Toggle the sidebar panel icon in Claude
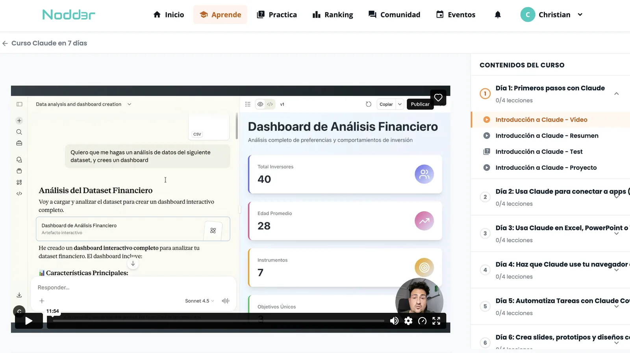Screen dimensions: 630x353 pos(19,104)
